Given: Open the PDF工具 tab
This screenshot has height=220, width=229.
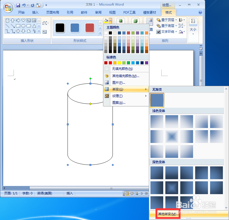Looking at the screenshot, I should (129, 13).
